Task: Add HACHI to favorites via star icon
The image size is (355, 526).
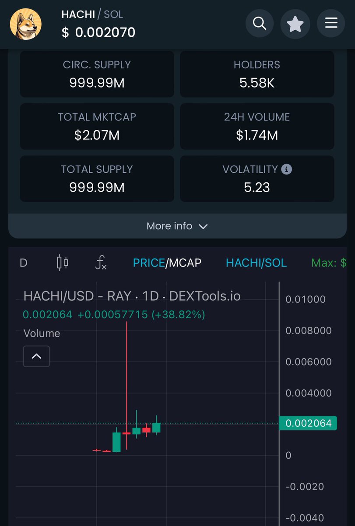Action: coord(295,23)
